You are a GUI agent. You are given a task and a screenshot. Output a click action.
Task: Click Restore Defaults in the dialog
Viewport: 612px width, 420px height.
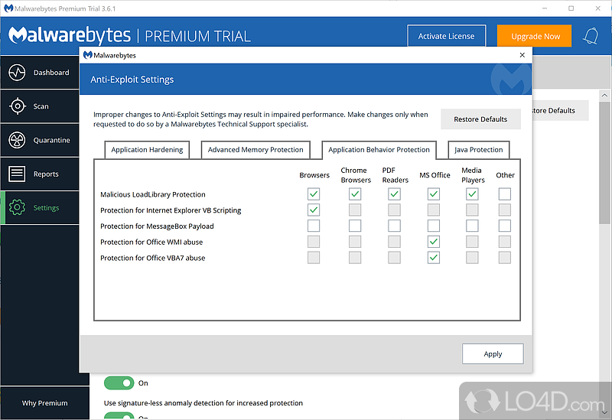pos(480,119)
